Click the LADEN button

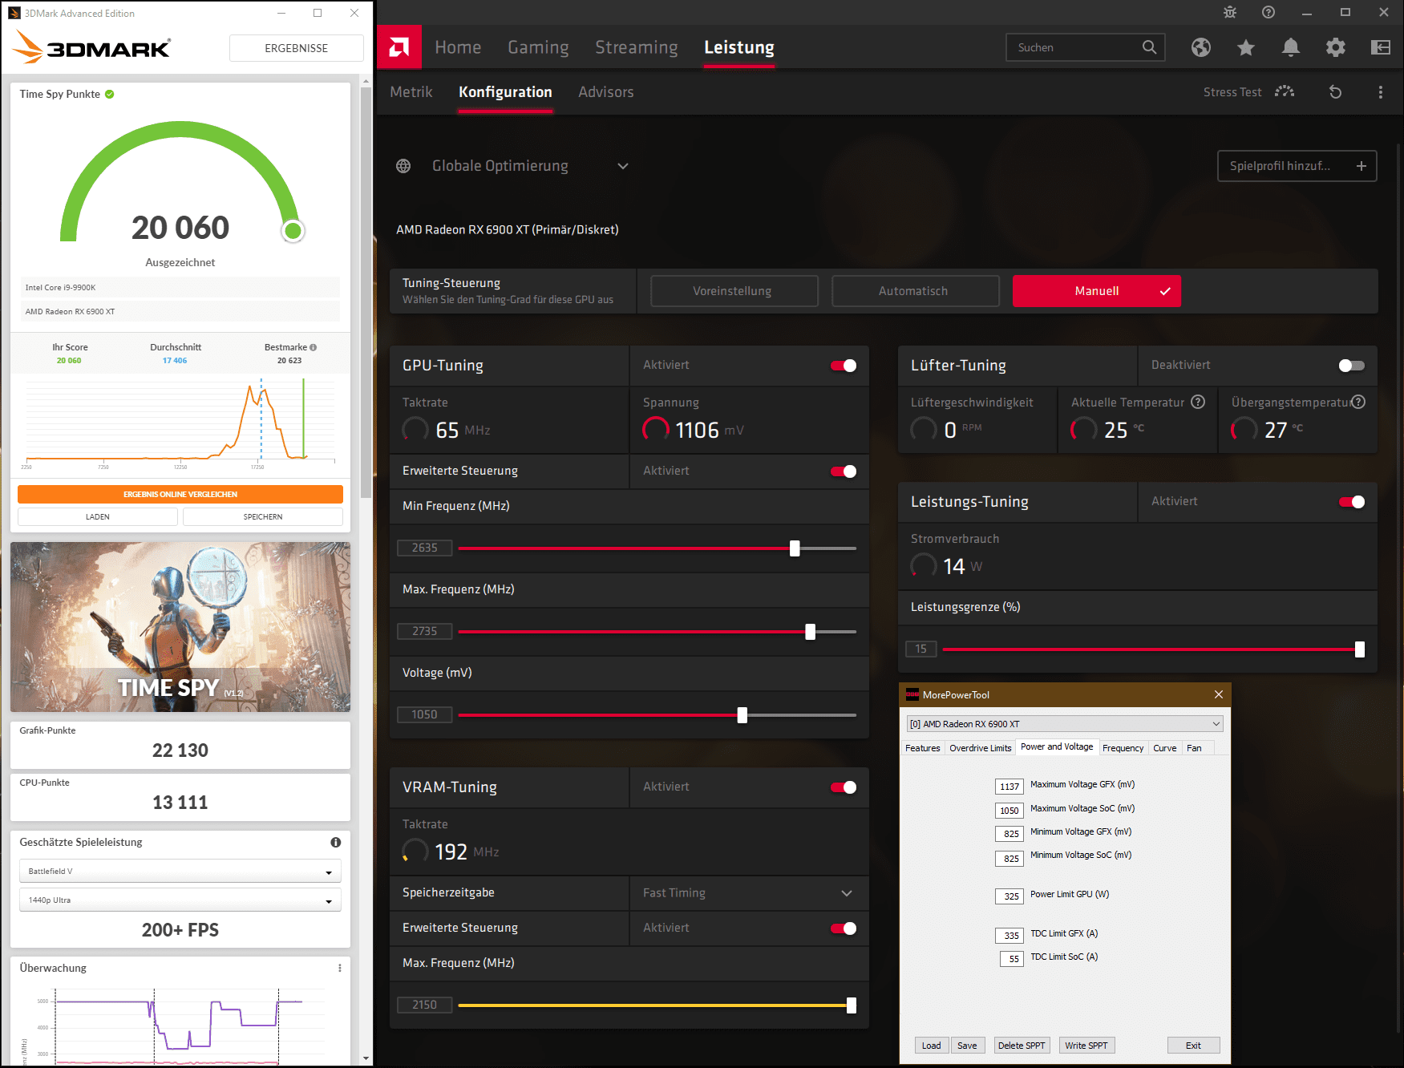(x=98, y=516)
